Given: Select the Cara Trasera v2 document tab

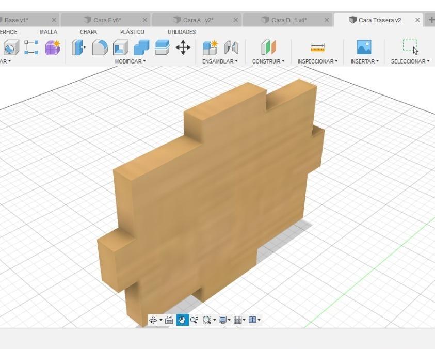Looking at the screenshot, I should pos(378,20).
